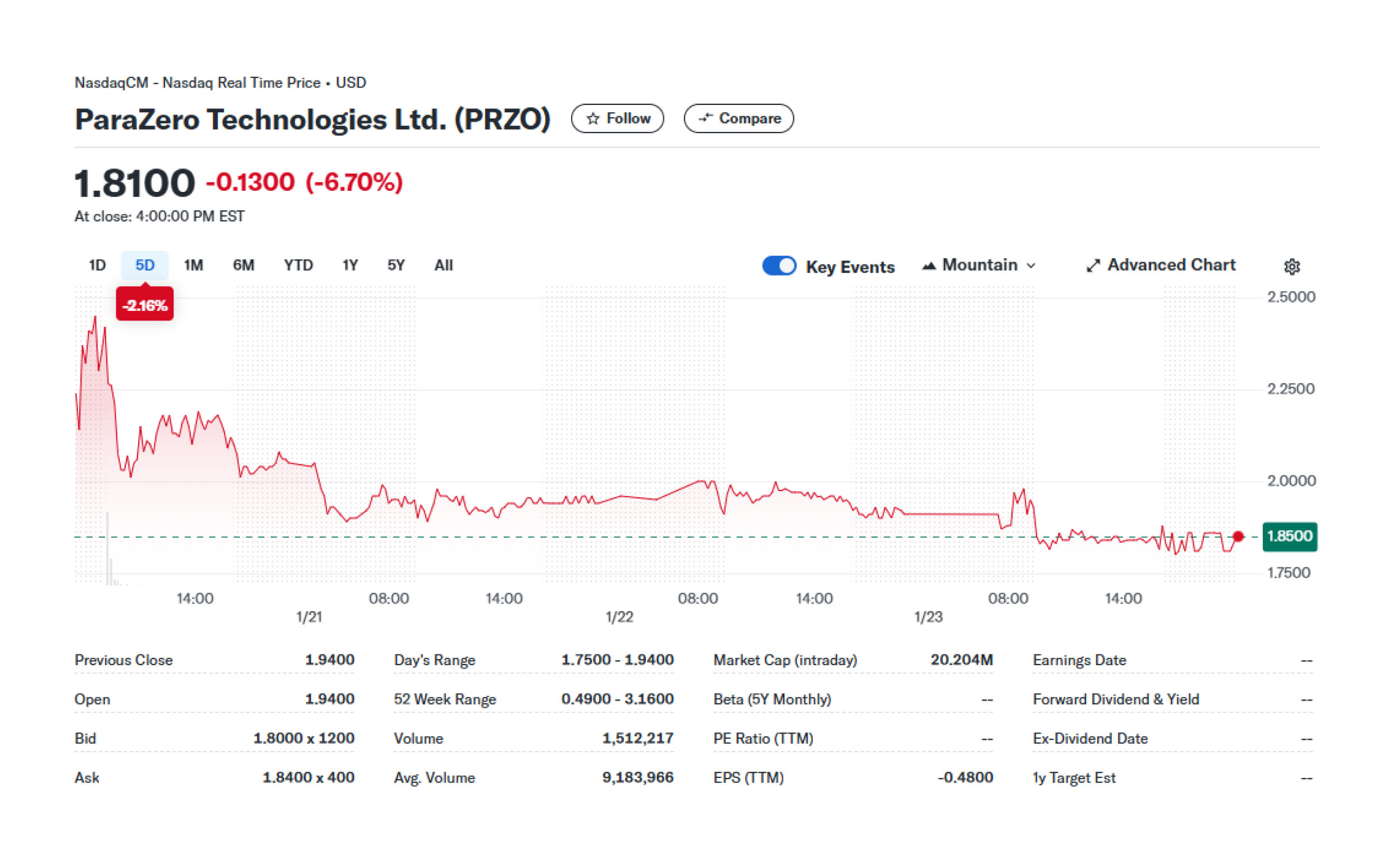Click the star icon in Follow button
1396x861 pixels.
click(x=593, y=118)
